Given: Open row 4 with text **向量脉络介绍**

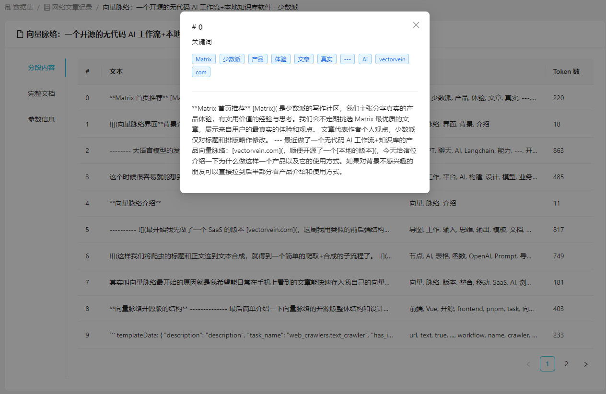Looking at the screenshot, I should pyautogui.click(x=336, y=203).
